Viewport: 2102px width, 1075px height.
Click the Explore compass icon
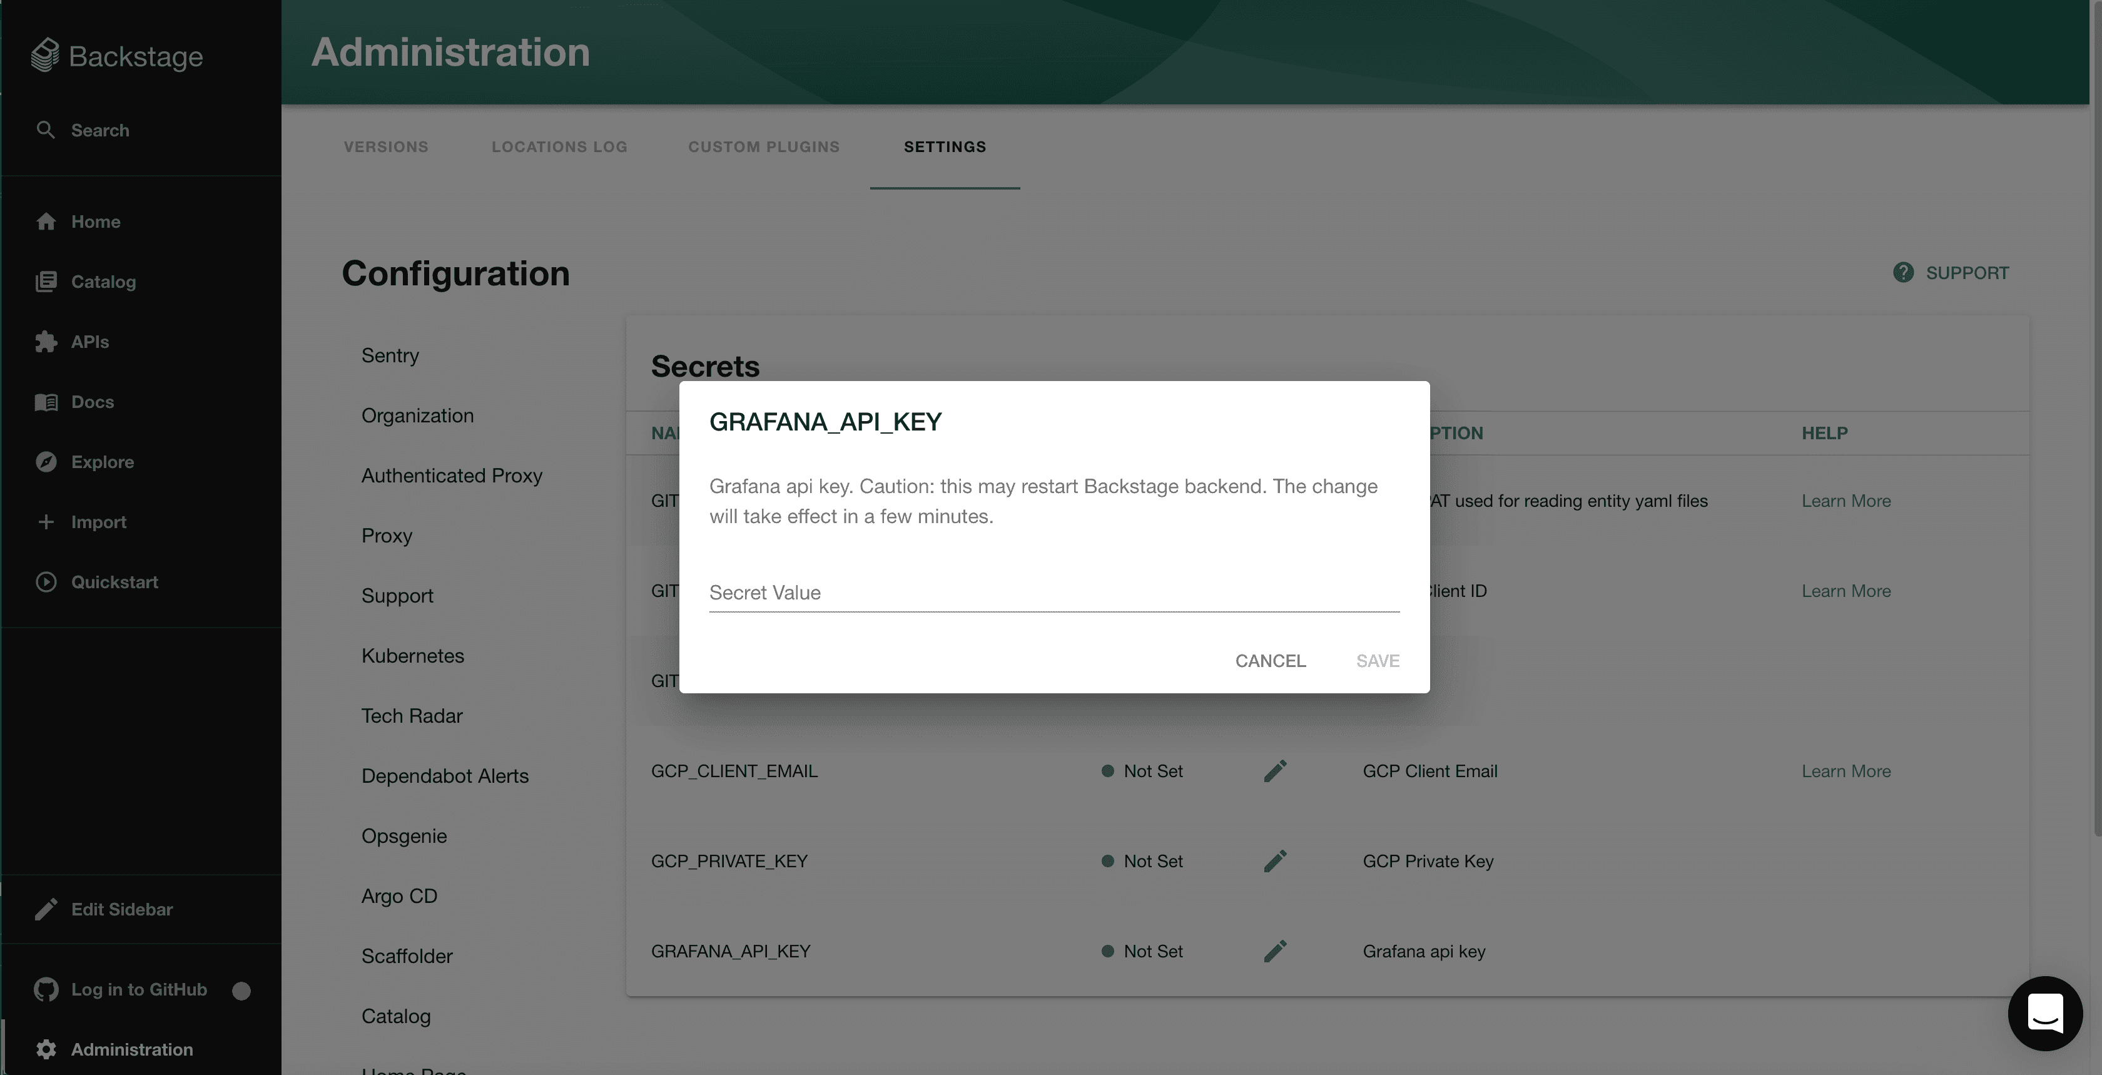46,461
